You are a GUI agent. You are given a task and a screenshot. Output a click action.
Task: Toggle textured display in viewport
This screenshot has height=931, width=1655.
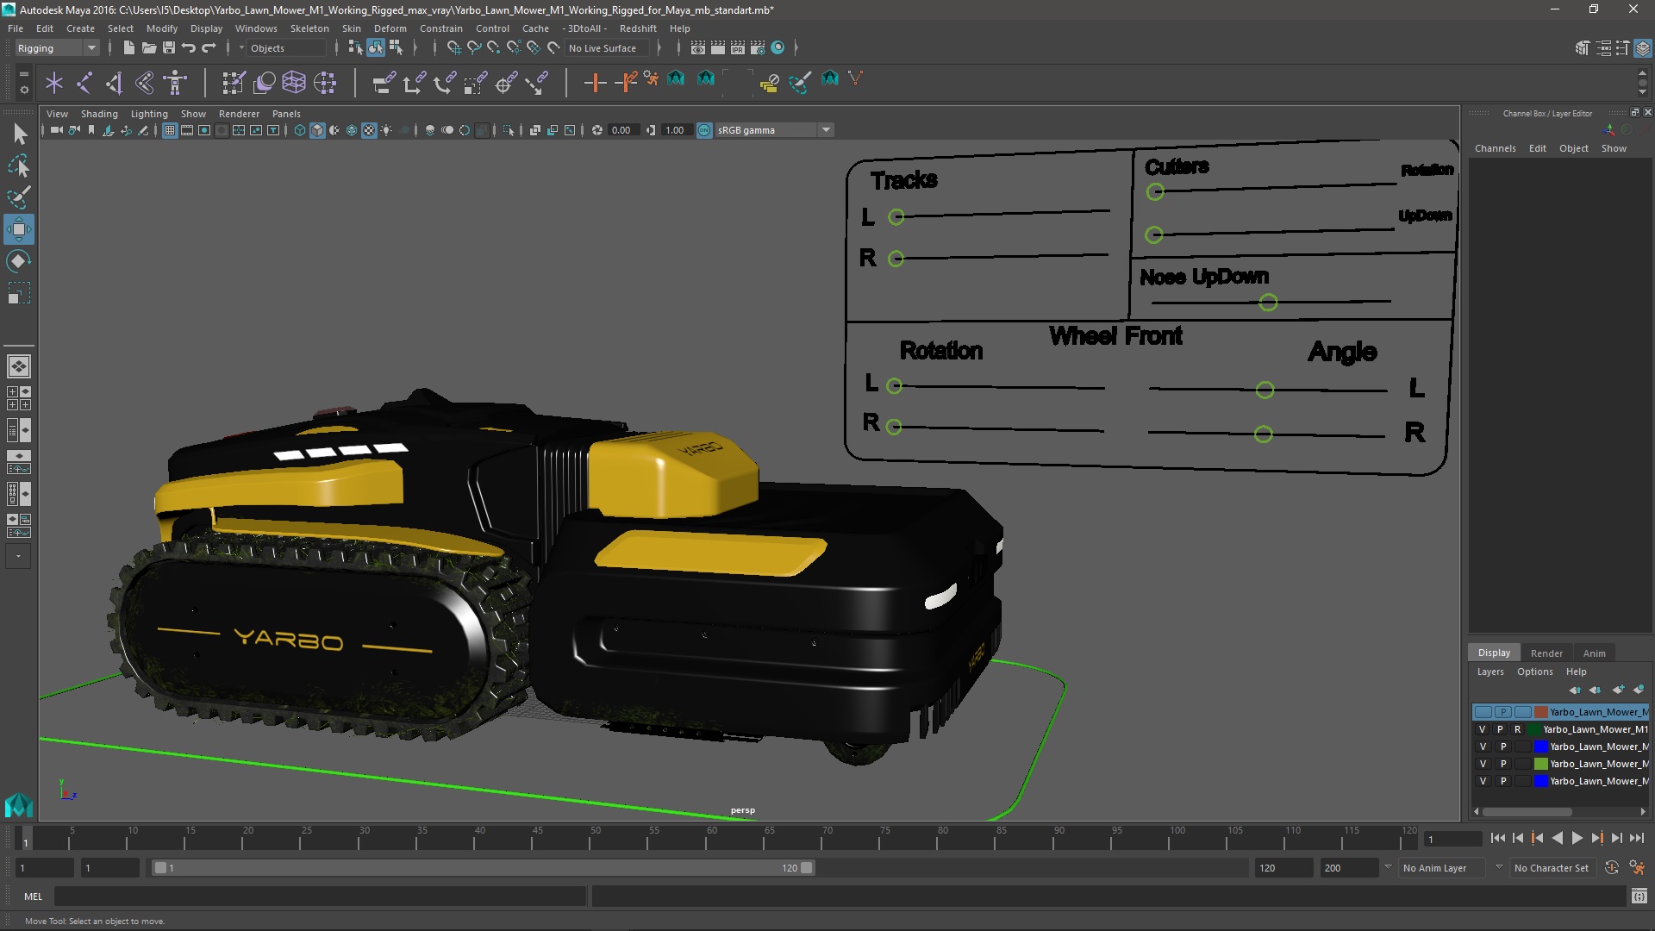click(x=369, y=130)
